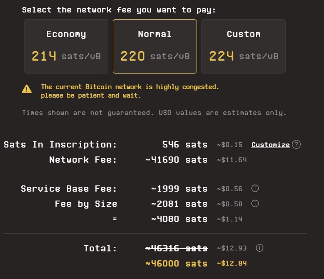
Task: Open the help question mark beside Customize
Action: click(296, 144)
